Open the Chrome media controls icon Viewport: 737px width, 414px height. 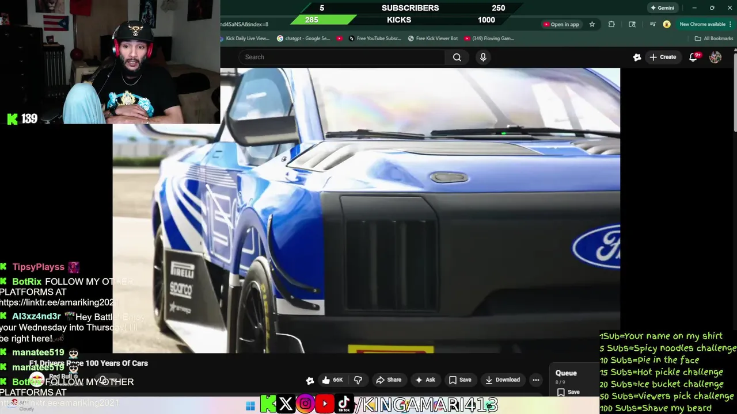(652, 24)
